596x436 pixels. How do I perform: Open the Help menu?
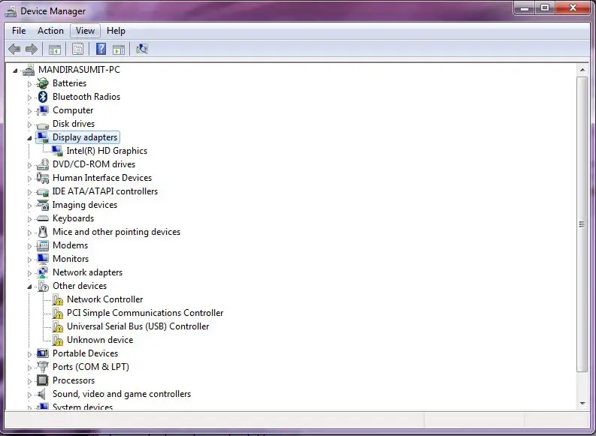coord(116,31)
